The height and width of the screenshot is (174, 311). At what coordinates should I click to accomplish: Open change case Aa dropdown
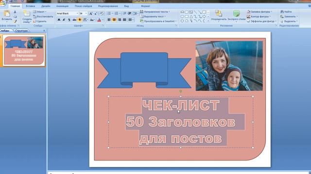coord(92,20)
